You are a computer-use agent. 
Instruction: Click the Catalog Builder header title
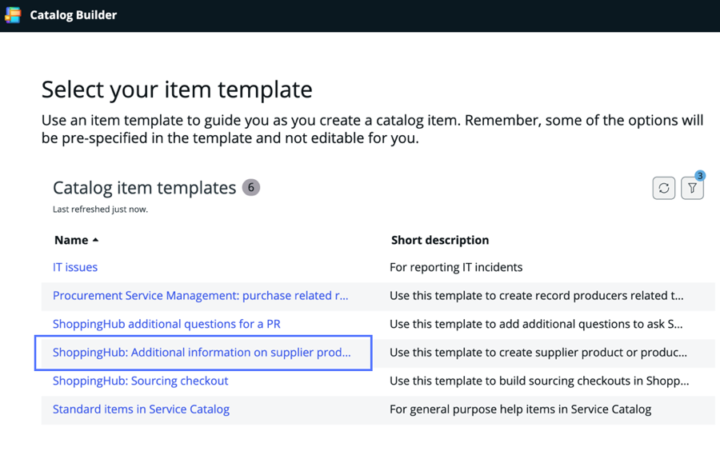tap(74, 15)
